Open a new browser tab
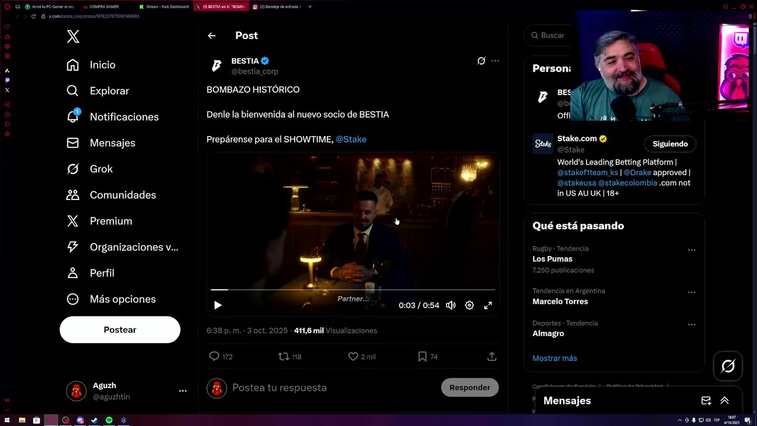Screen dimensions: 757x426 [x=310, y=7]
